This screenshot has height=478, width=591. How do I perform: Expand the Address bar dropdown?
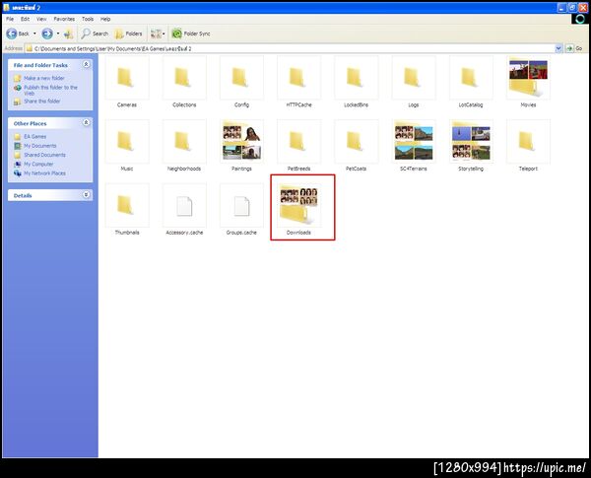(558, 48)
